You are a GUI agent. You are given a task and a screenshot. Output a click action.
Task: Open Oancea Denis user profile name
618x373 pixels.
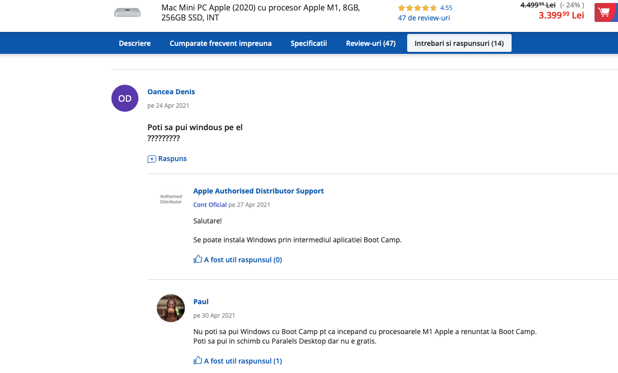pos(171,92)
